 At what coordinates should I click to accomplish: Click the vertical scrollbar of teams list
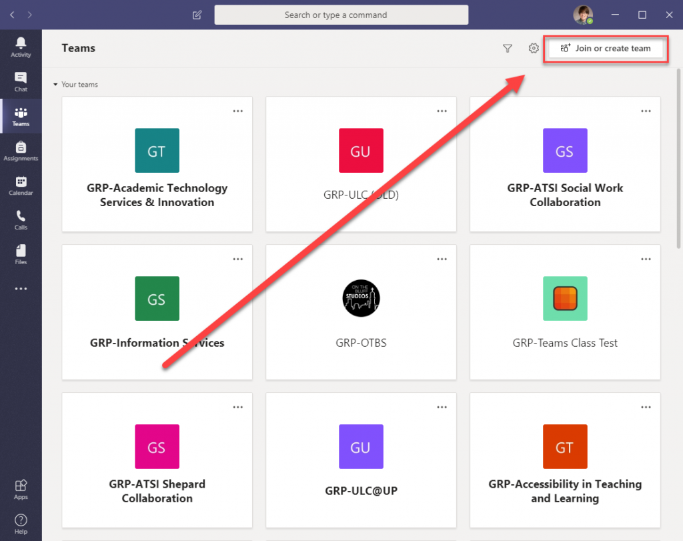click(x=678, y=159)
